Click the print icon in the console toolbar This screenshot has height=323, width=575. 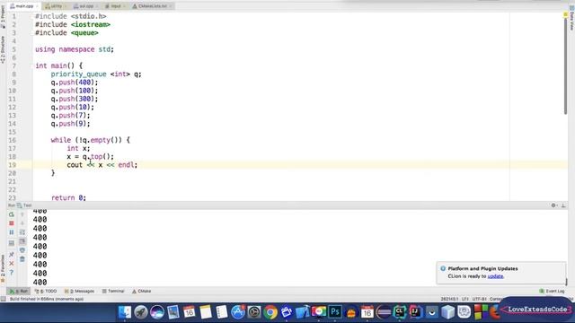coord(22,250)
